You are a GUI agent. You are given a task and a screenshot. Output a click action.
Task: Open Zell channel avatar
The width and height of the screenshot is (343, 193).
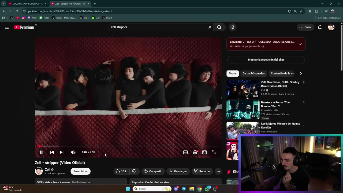pyautogui.click(x=39, y=171)
